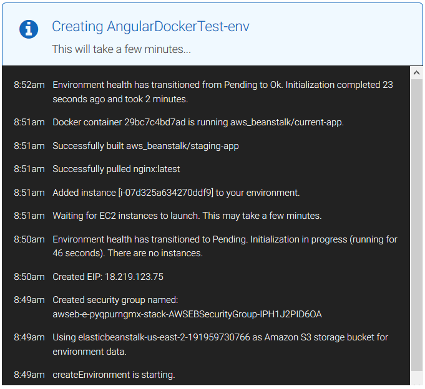Click the health transitioned to Pending message
The image size is (425, 389).
[x=225, y=246]
